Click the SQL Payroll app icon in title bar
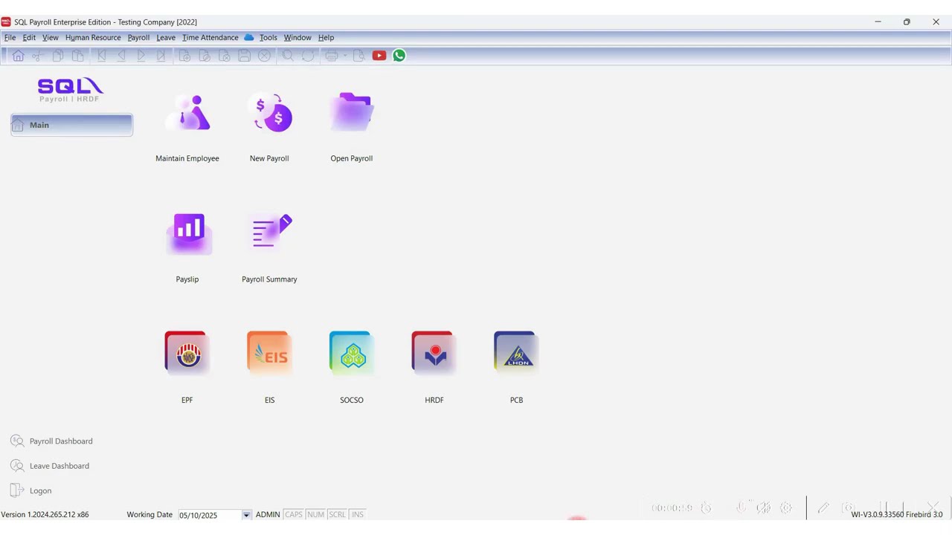The height and width of the screenshot is (535, 952). [6, 22]
